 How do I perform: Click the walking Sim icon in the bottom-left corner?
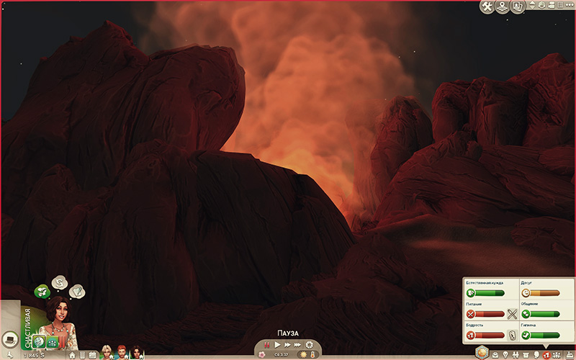tap(10, 355)
